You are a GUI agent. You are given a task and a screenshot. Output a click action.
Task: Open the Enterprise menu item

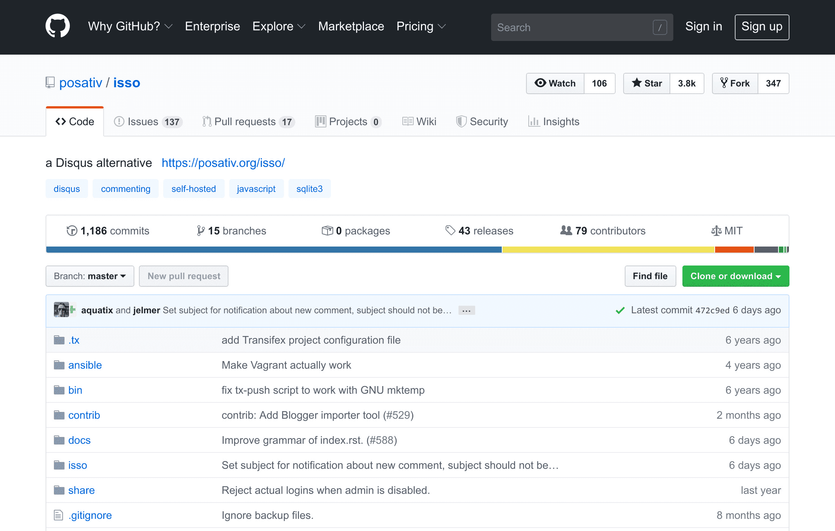(x=213, y=26)
